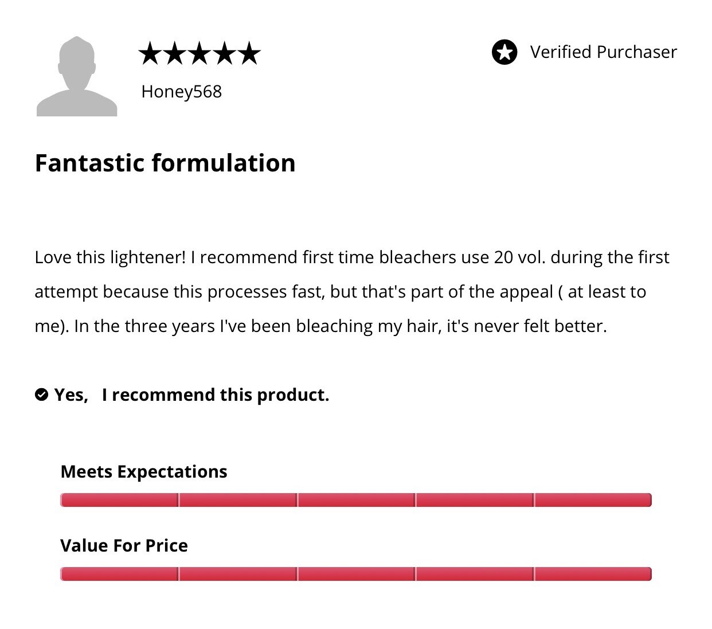
Task: Click the Verified Purchaser star badge icon
Action: [504, 52]
